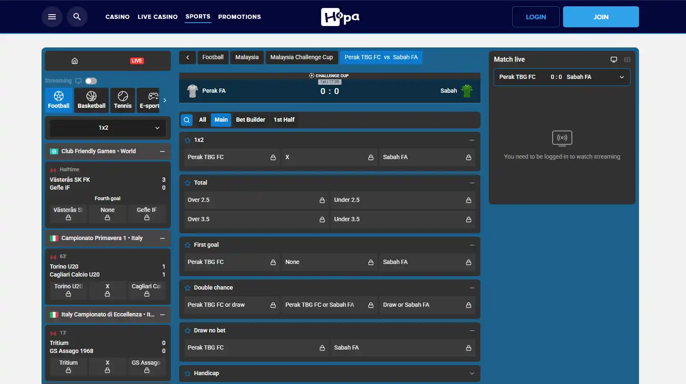Pick Torino U20 odds in sidebar
Viewport: 686px width, 384px height.
tap(68, 290)
